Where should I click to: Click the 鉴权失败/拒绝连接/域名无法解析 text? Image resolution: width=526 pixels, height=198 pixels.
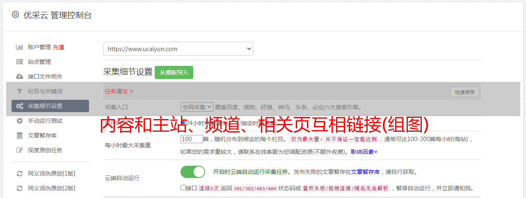click(345, 189)
